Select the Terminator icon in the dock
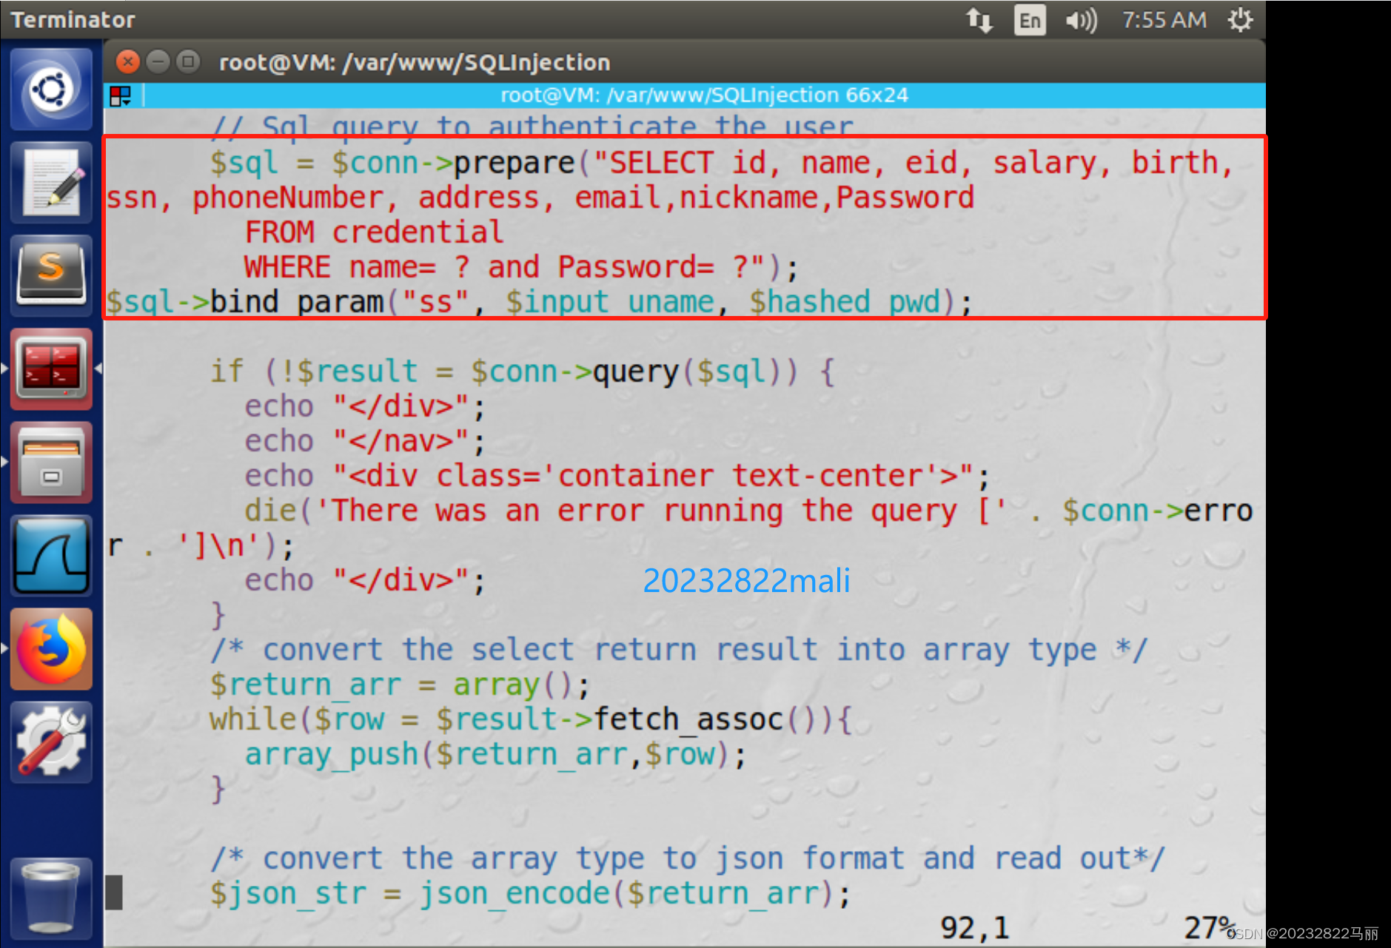Screen dimensions: 1391x948 pyautogui.click(x=50, y=369)
